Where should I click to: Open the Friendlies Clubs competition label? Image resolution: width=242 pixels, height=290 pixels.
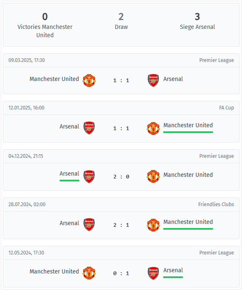coord(216,204)
